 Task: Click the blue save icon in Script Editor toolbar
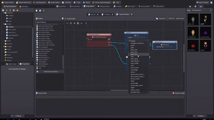point(40,11)
